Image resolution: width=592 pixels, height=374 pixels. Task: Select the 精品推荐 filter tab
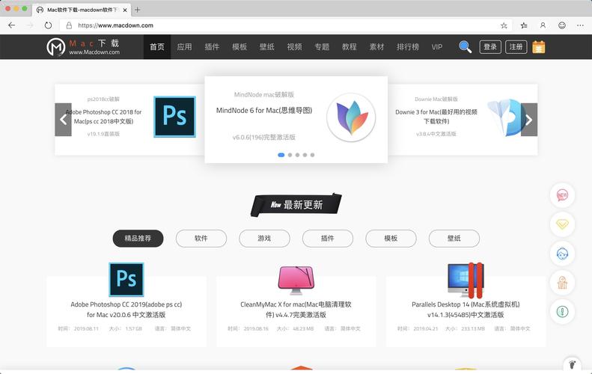[138, 239]
